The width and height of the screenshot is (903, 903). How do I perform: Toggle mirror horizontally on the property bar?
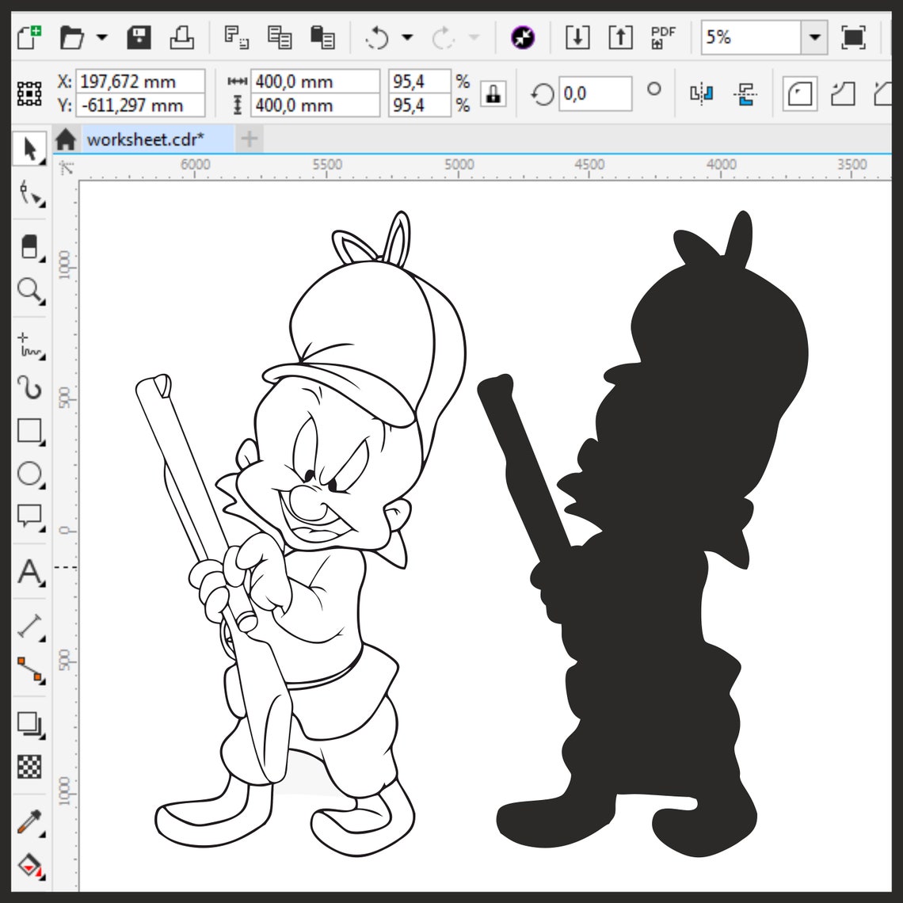(700, 93)
